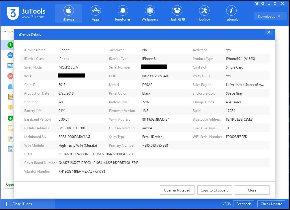The width and height of the screenshot is (290, 210).
Task: Select the Music icon in sidebar
Action: point(10,76)
